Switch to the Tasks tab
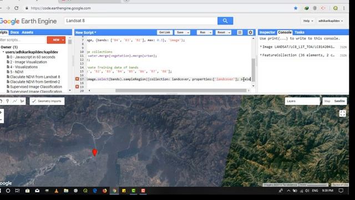355x200 pixels. click(300, 32)
